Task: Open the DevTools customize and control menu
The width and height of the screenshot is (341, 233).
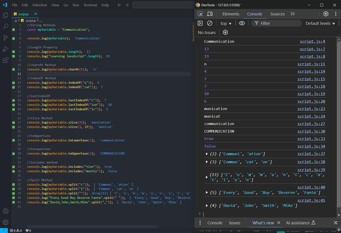Action: pos(335,14)
